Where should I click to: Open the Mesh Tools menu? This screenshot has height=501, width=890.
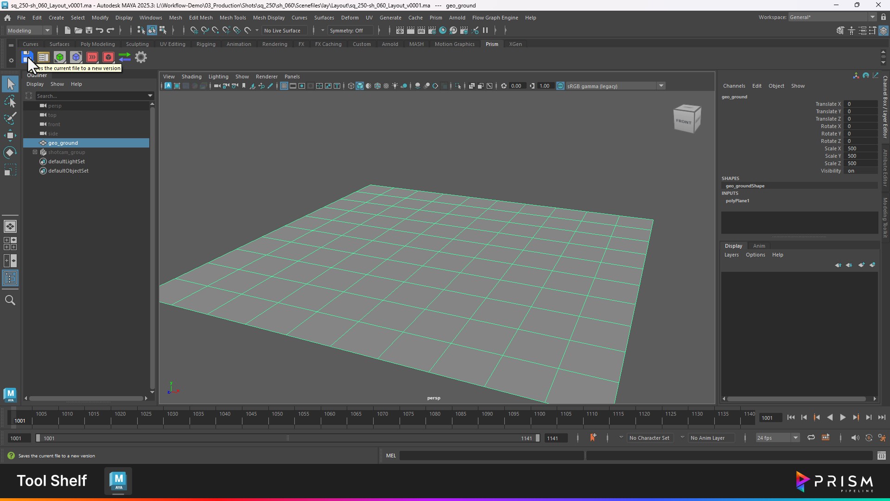(x=233, y=18)
